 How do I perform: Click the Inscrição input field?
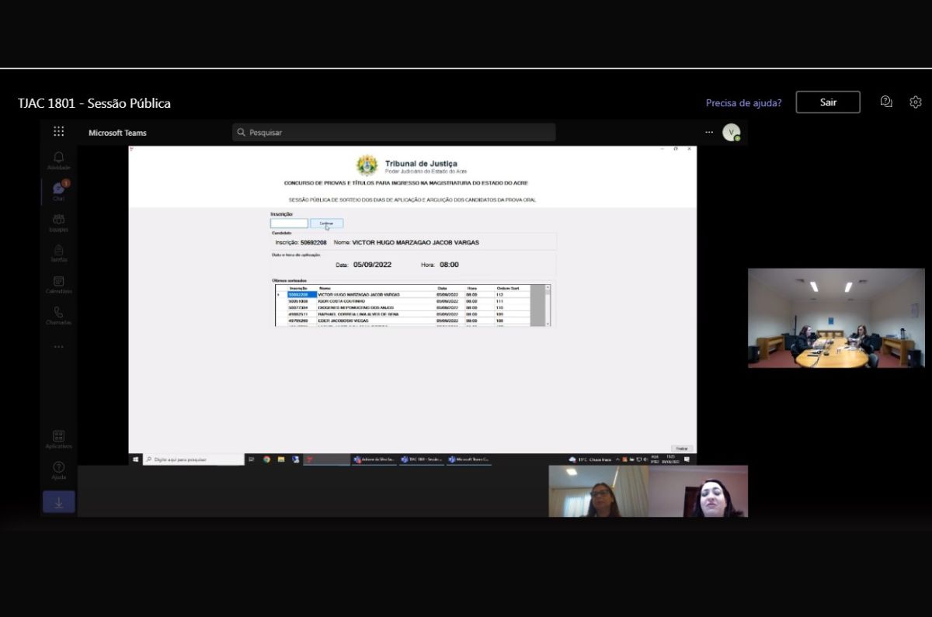289,224
